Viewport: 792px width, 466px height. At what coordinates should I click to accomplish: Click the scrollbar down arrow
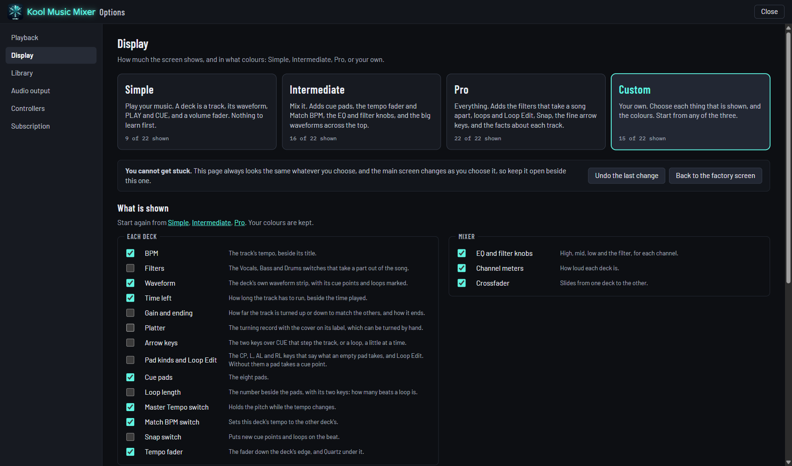[788, 462]
